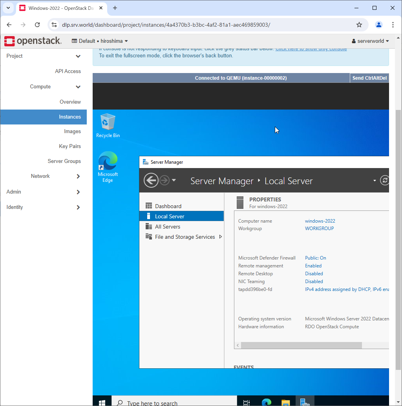Open Compute Overview page
The image size is (402, 406).
(x=70, y=102)
